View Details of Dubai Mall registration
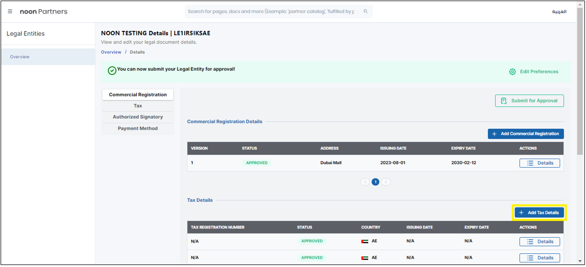 click(x=539, y=163)
